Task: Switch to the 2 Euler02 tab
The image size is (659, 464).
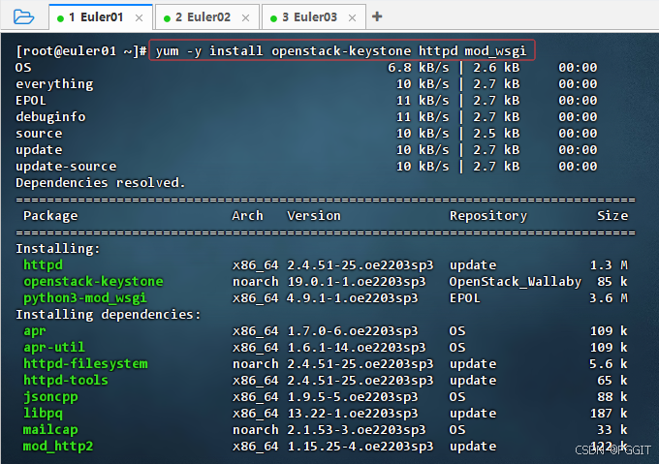Action: click(207, 17)
